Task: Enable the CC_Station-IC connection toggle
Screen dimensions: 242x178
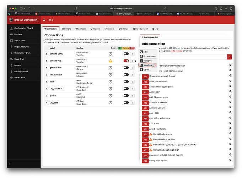Action: pyautogui.click(x=126, y=88)
